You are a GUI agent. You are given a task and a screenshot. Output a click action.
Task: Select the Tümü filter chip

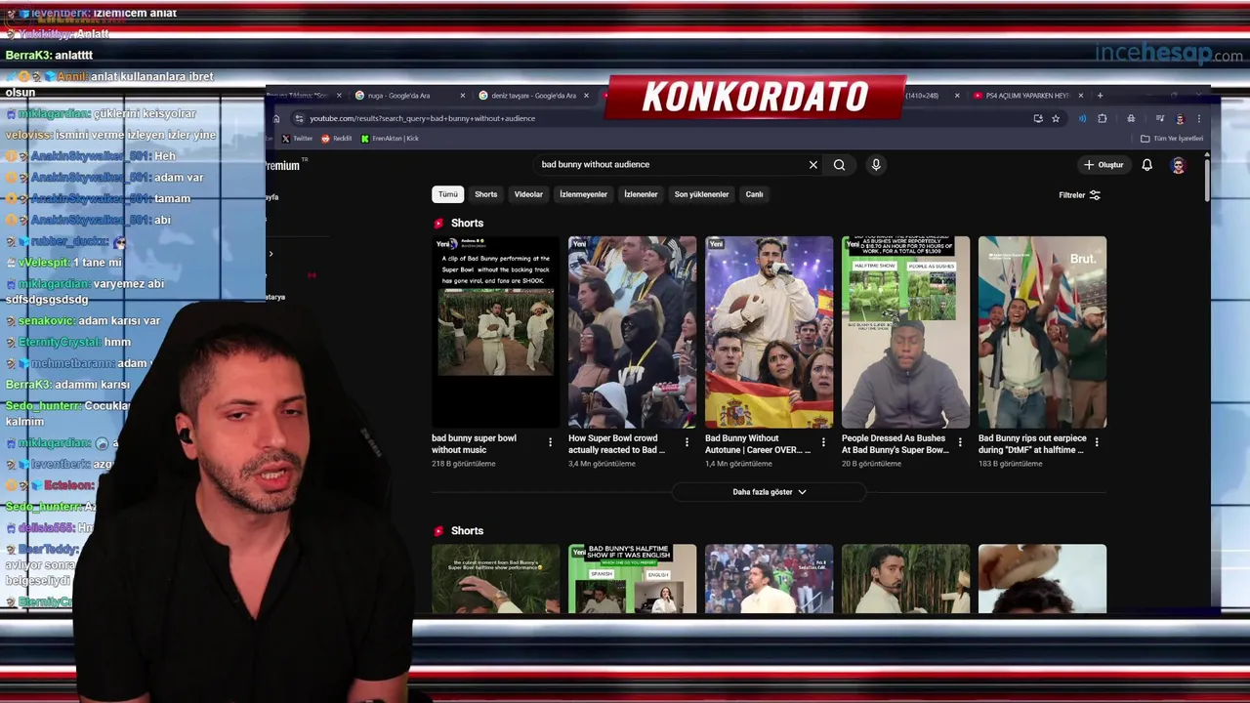[447, 194]
